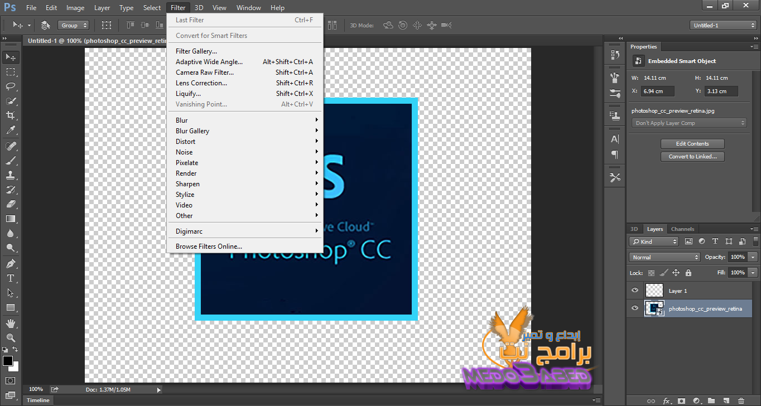Toggle Lock position icon

click(x=676, y=273)
